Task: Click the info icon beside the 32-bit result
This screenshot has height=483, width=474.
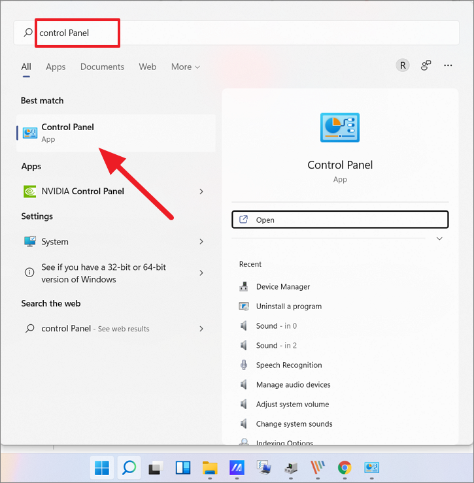Action: coord(29,273)
